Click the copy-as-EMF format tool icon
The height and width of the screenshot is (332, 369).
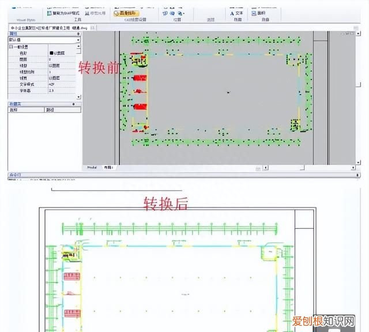[50, 13]
